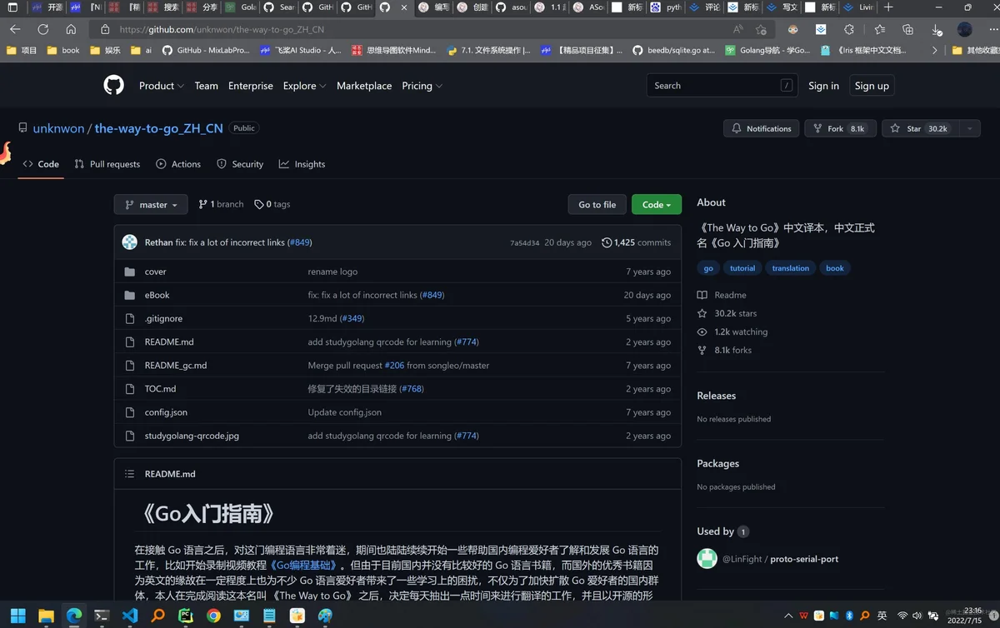Expand the Product menu

[x=162, y=86]
